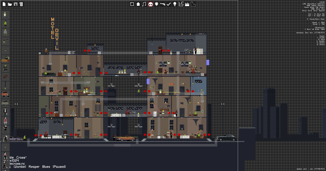Choose the light bulb lighting tool
This screenshot has height=171, width=326.
point(175,4)
